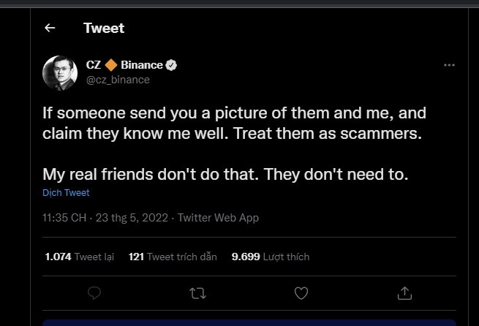Click the reply speech bubble icon

(94, 292)
